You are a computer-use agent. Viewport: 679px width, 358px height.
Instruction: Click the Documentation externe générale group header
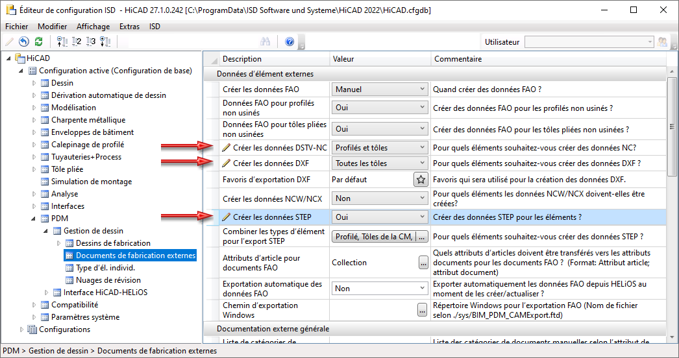pyautogui.click(x=435, y=329)
